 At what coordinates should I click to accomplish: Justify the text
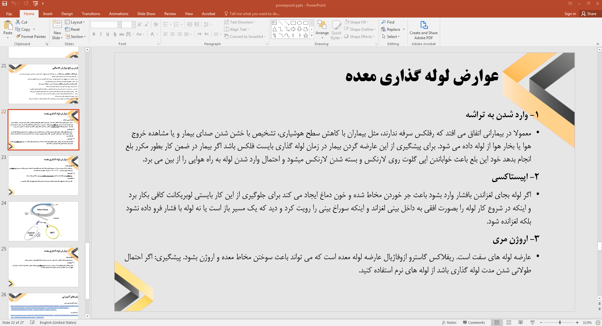point(186,34)
